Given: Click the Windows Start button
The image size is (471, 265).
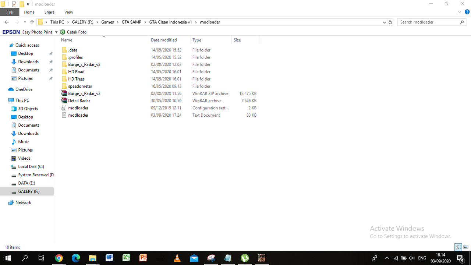Looking at the screenshot, I should [8, 258].
